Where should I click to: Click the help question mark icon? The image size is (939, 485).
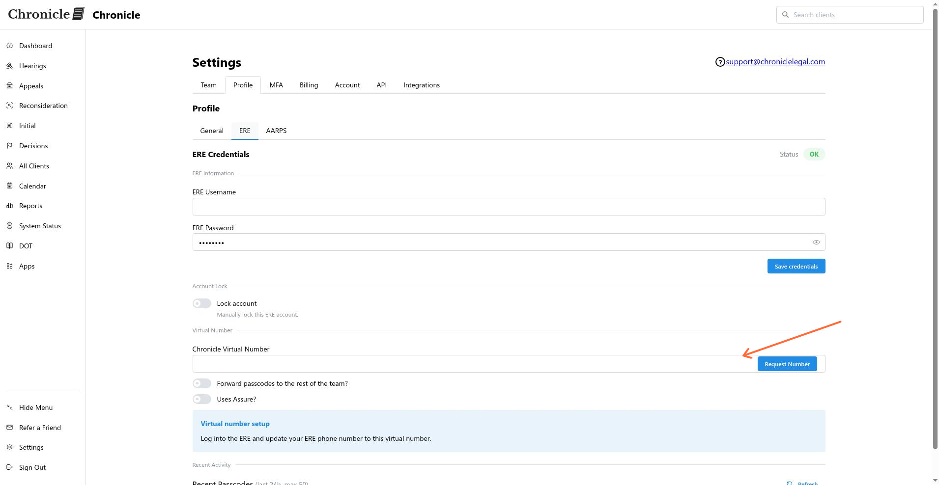click(720, 62)
